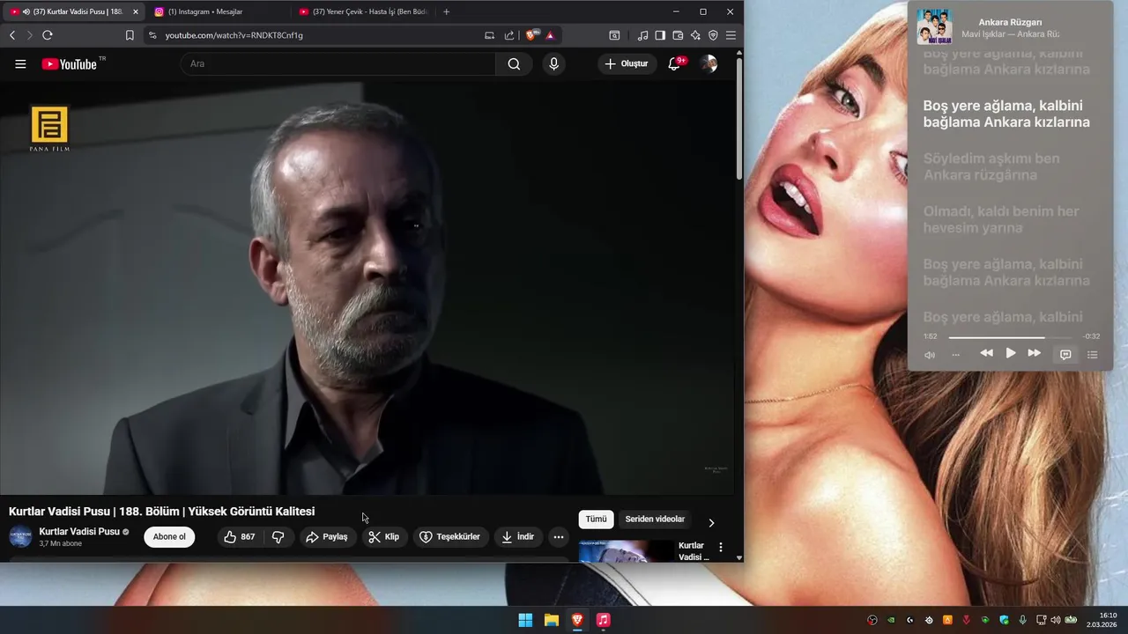Click the Brave Shields lion icon
1128x634 pixels.
tap(531, 35)
